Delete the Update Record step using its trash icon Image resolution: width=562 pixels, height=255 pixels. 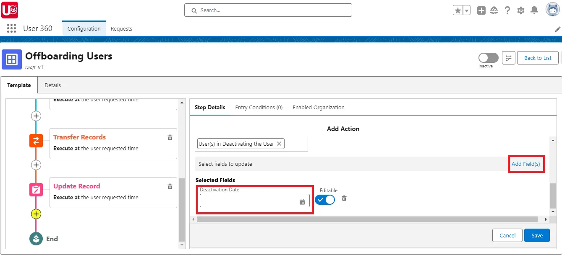(170, 186)
